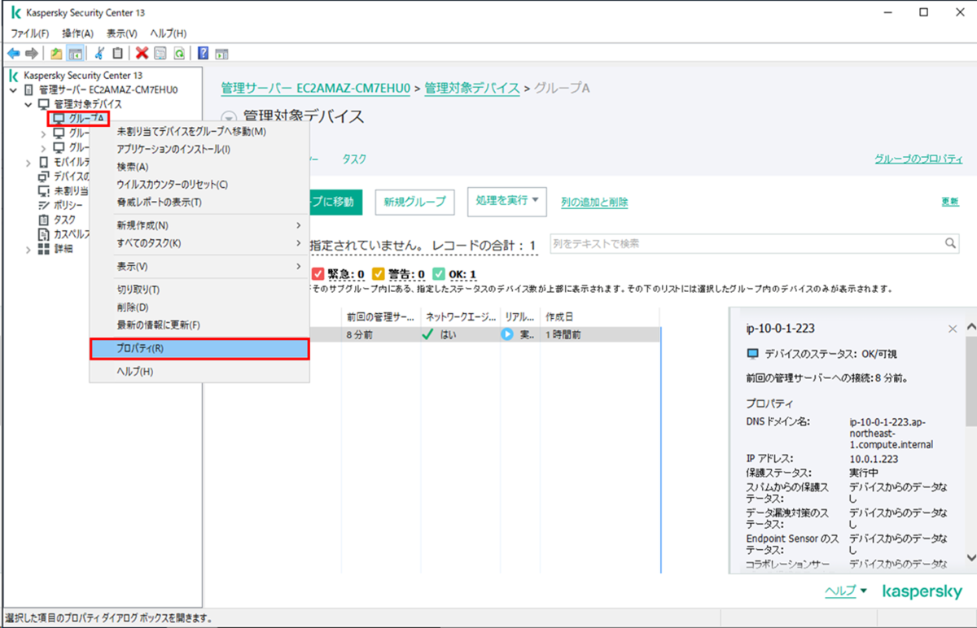
Task: Open the 表示(V) submenu in context menu
Action: pos(199,267)
